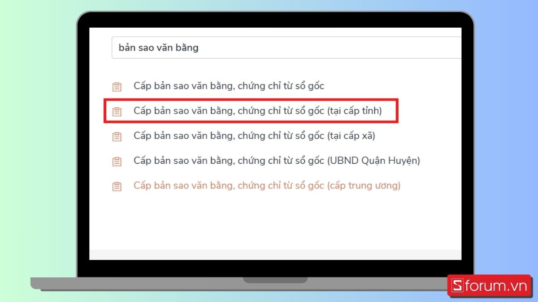The height and width of the screenshot is (302, 538).
Task: Click the document icon next to the cấp trung ương result
Action: pos(117,185)
